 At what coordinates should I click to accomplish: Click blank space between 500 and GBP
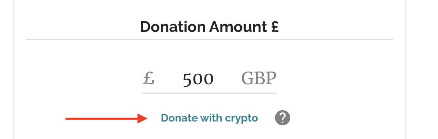click(x=227, y=79)
